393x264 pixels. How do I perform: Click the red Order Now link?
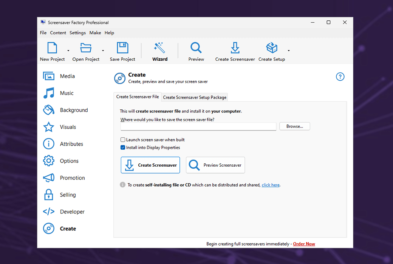(304, 244)
